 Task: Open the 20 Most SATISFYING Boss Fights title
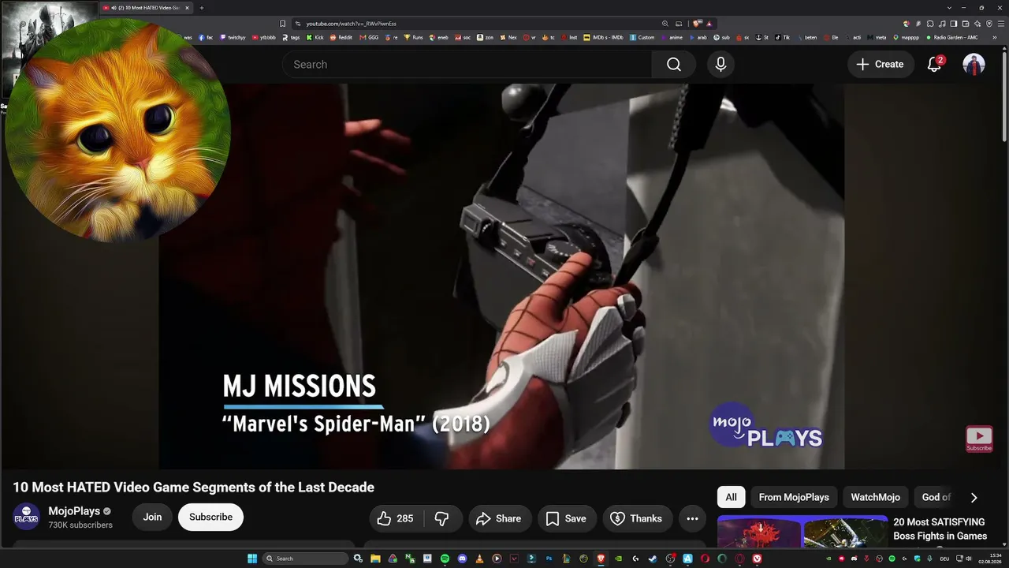(x=940, y=529)
